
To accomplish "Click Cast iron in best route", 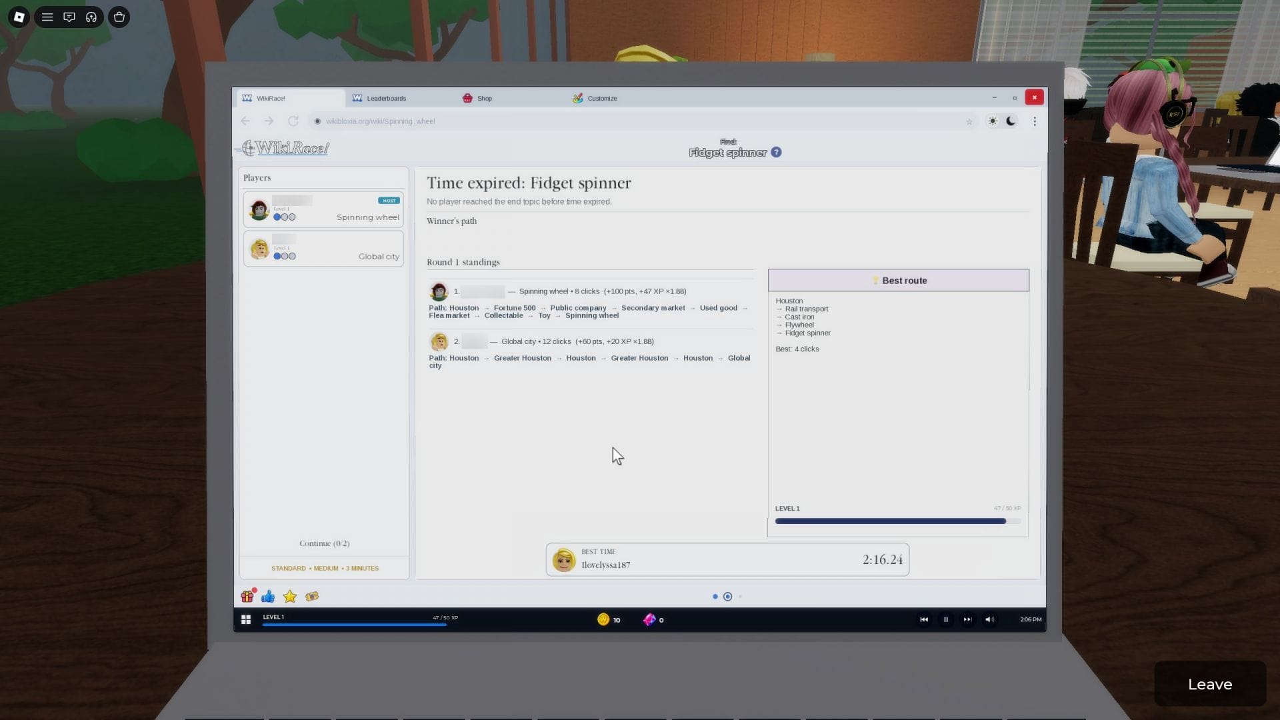I will click(x=799, y=317).
